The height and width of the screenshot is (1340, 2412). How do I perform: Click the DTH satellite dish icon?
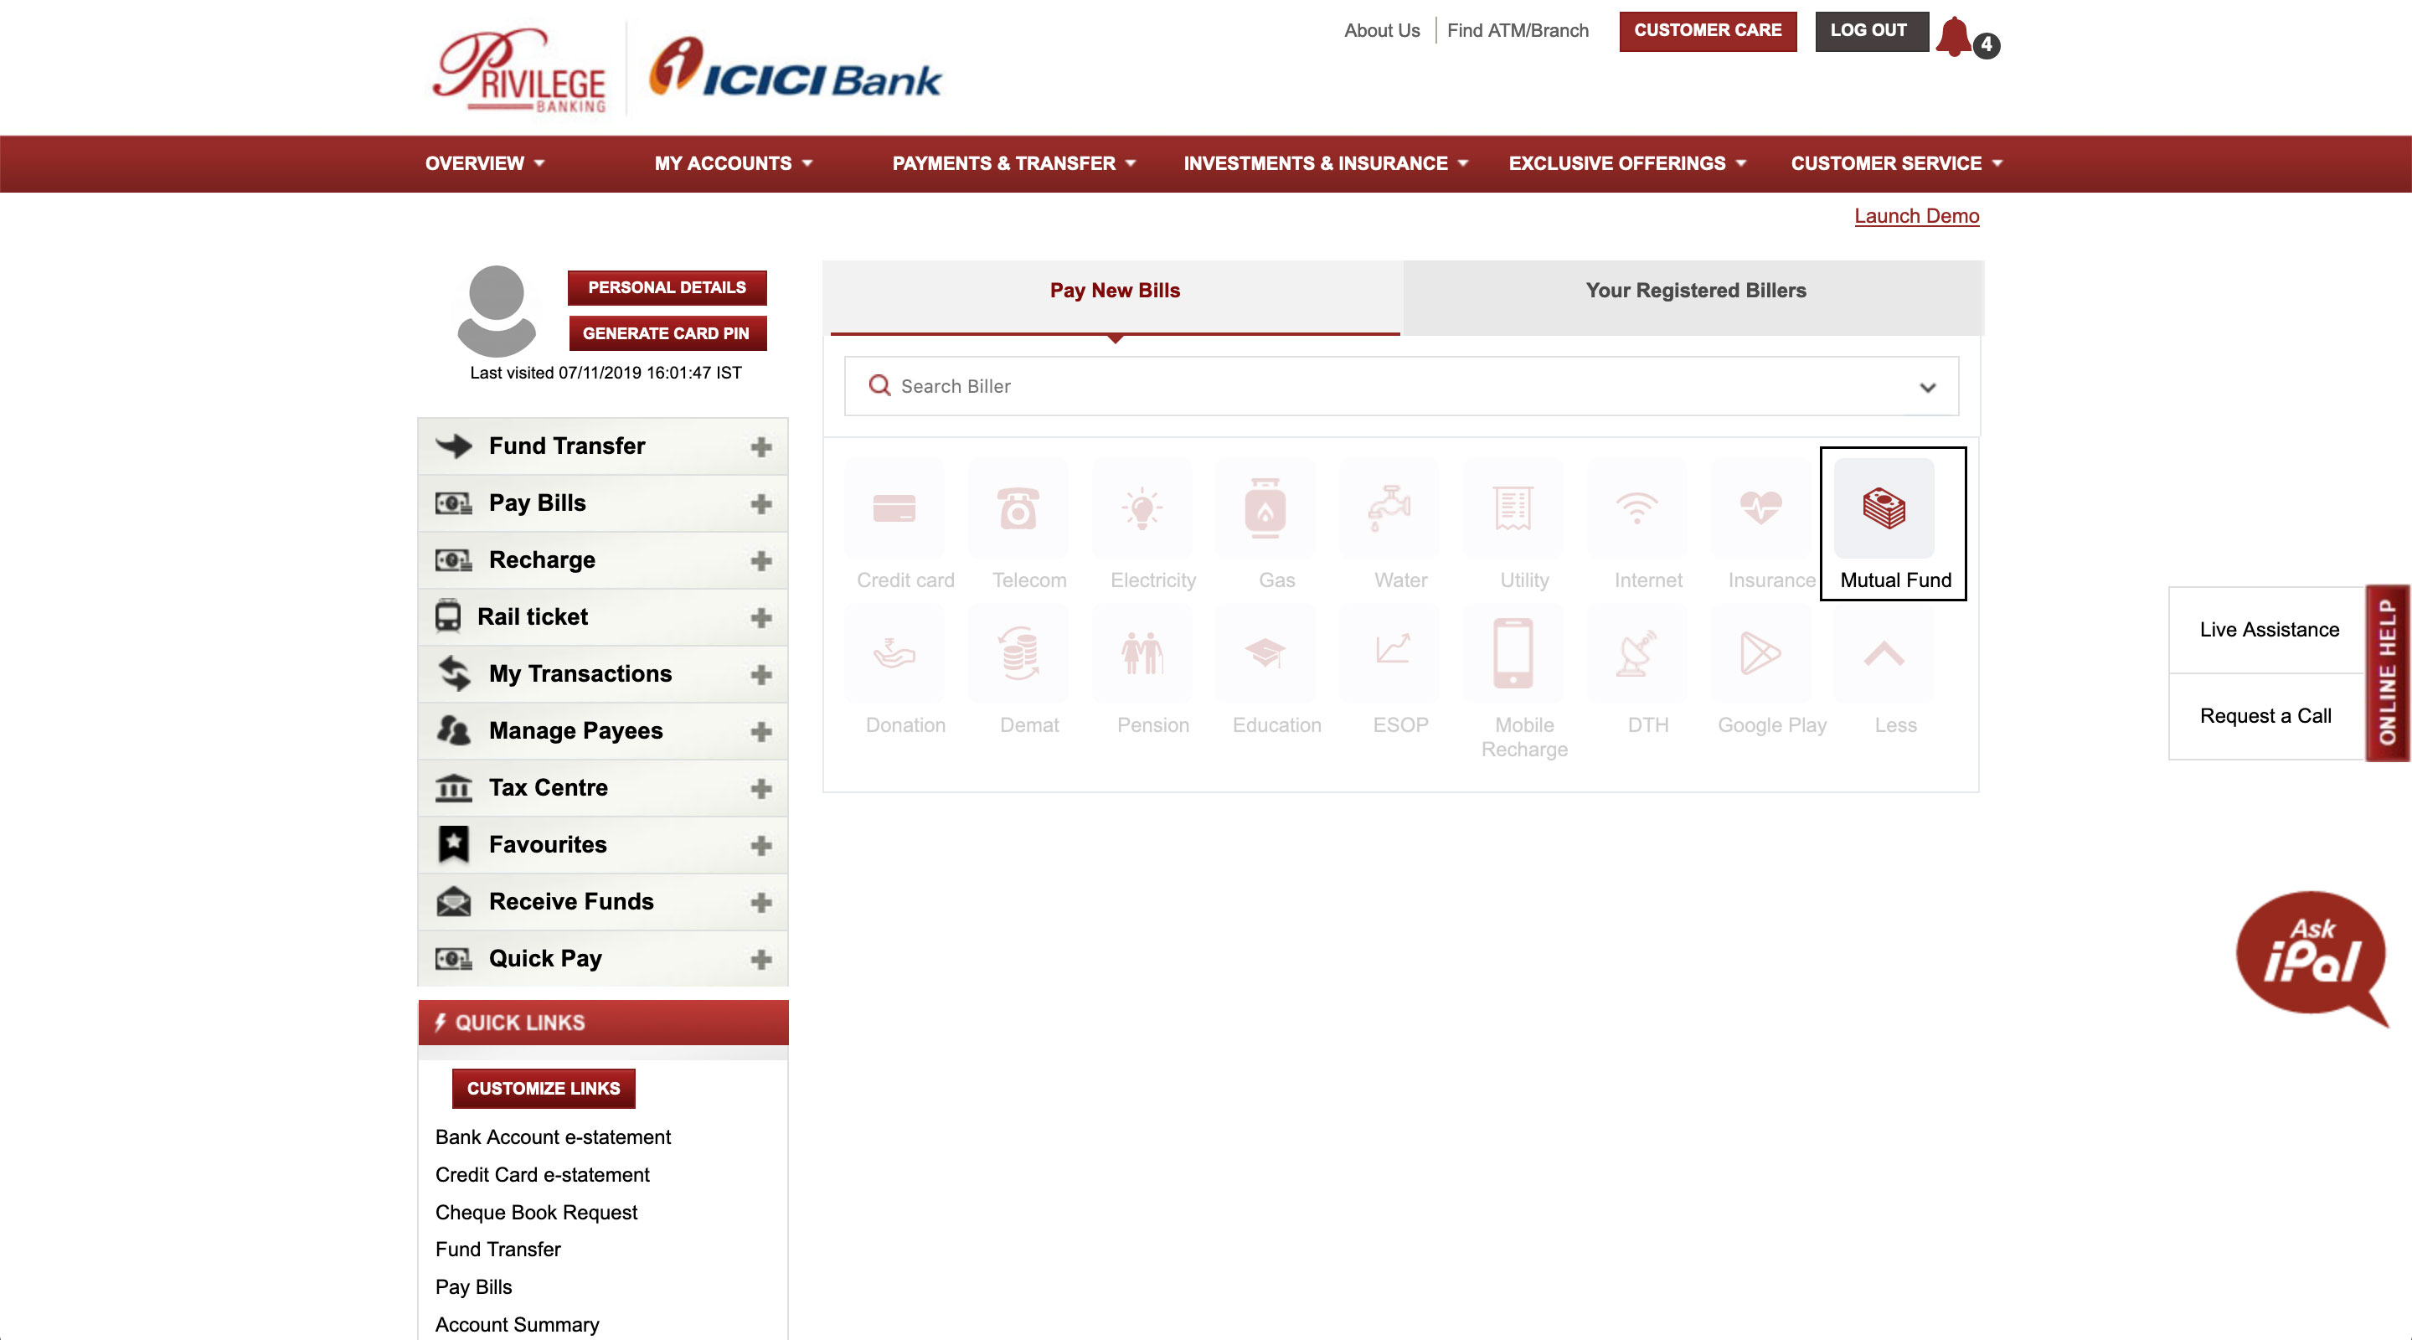click(1636, 652)
